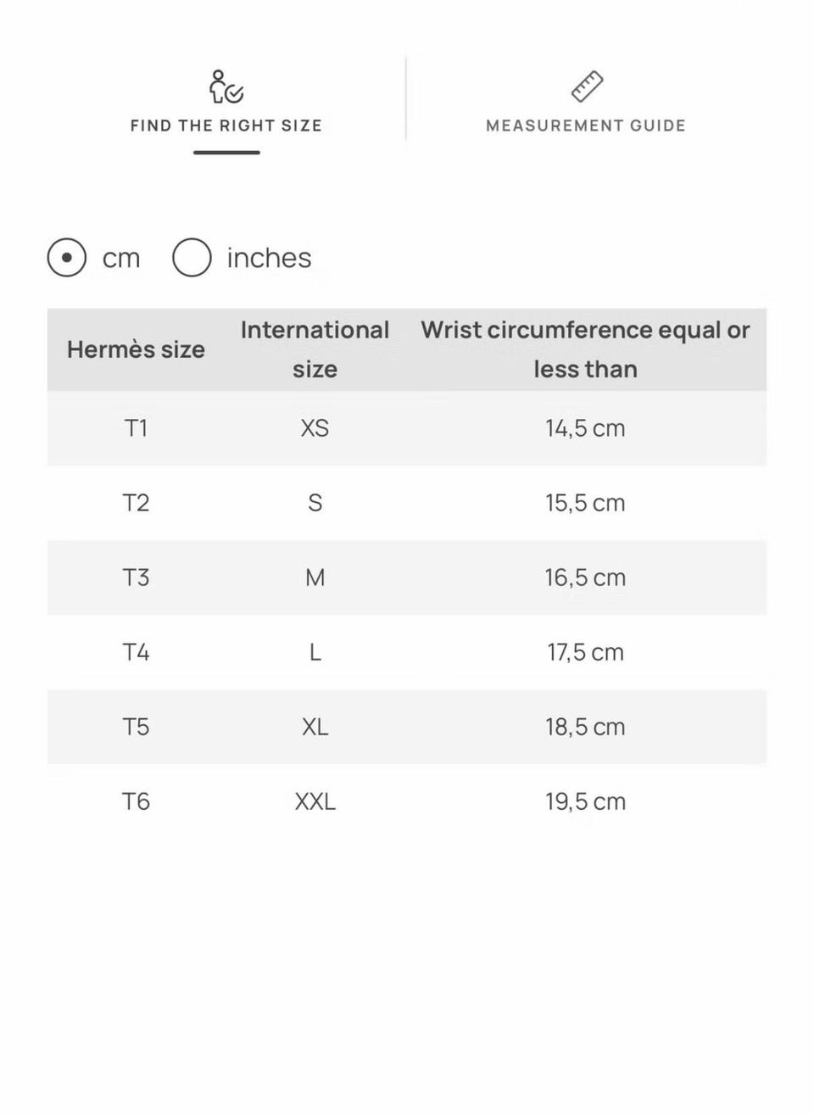Image resolution: width=814 pixels, height=1116 pixels.
Task: Select the inches unit radio button
Action: pyautogui.click(x=192, y=258)
